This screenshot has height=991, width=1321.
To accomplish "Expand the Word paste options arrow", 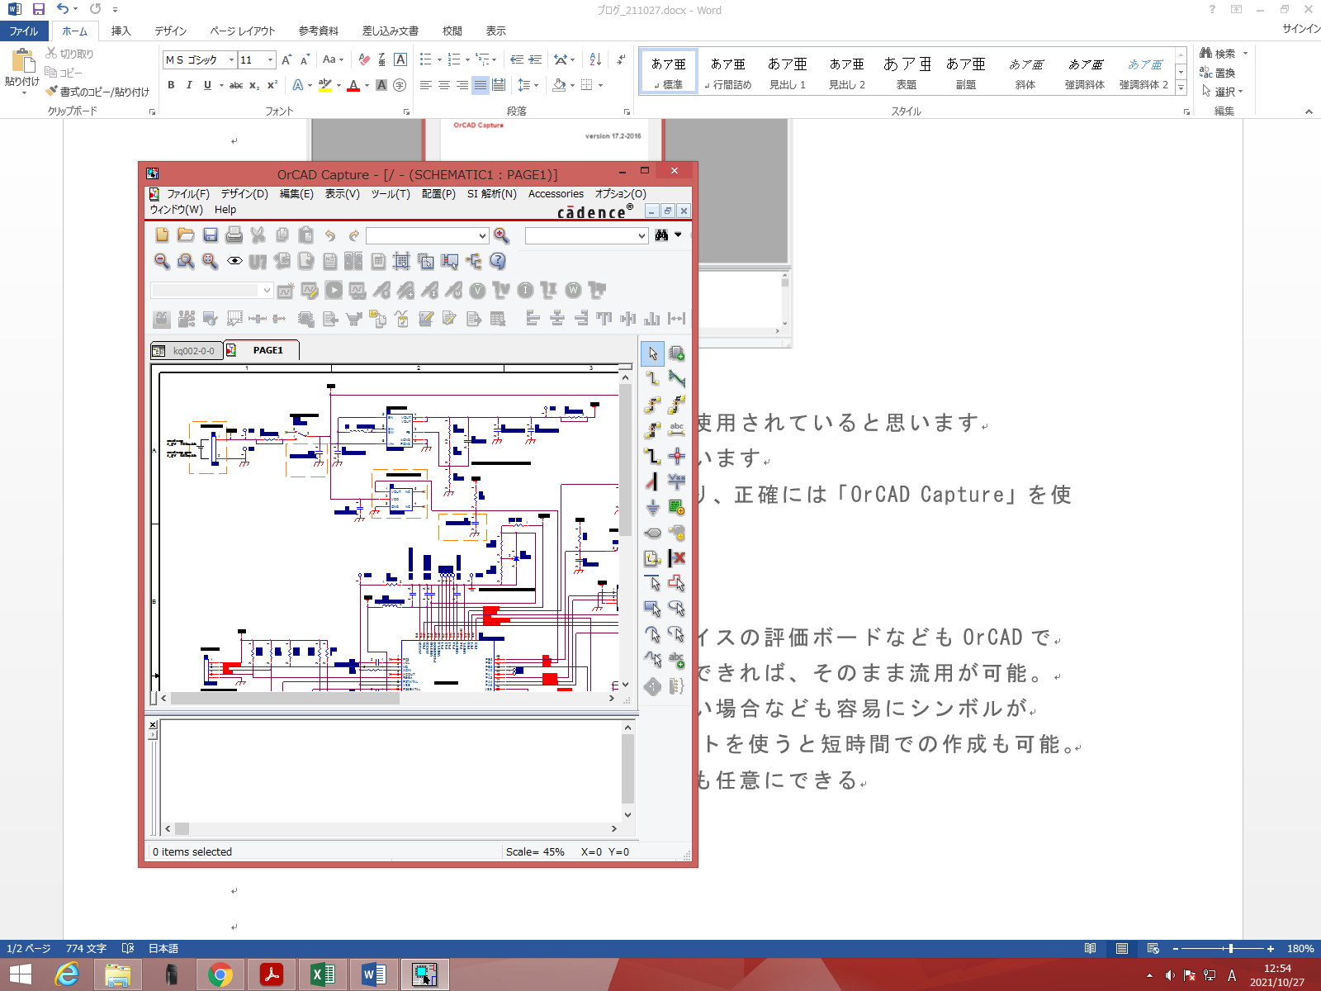I will pos(22,92).
